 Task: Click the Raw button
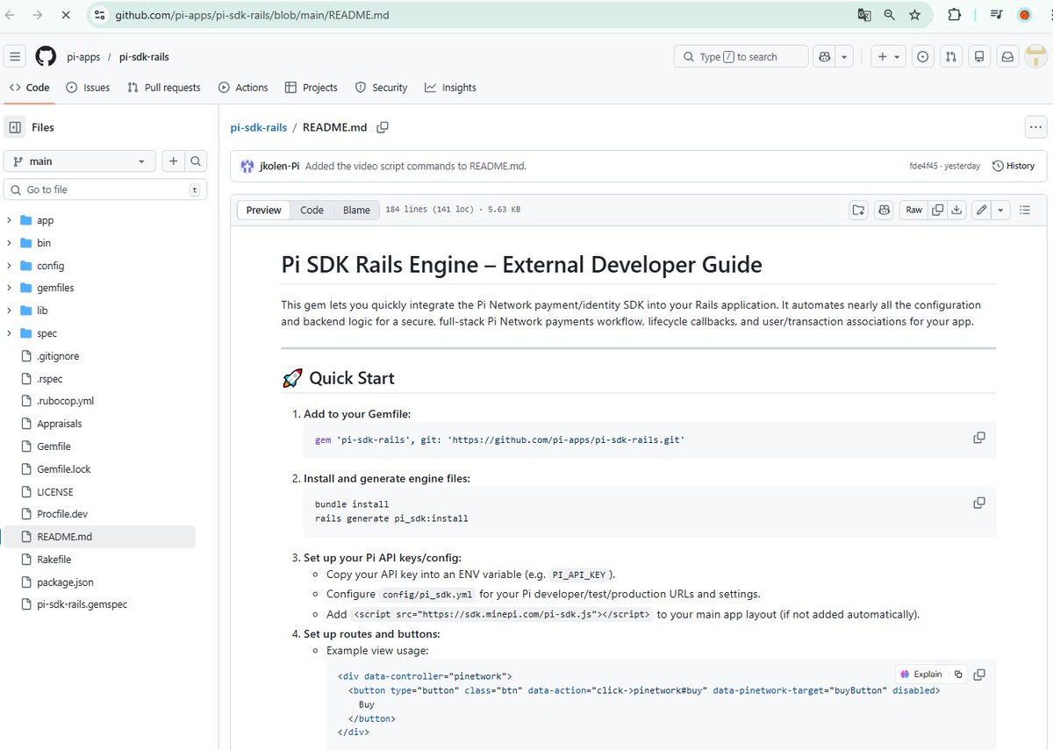(x=914, y=210)
